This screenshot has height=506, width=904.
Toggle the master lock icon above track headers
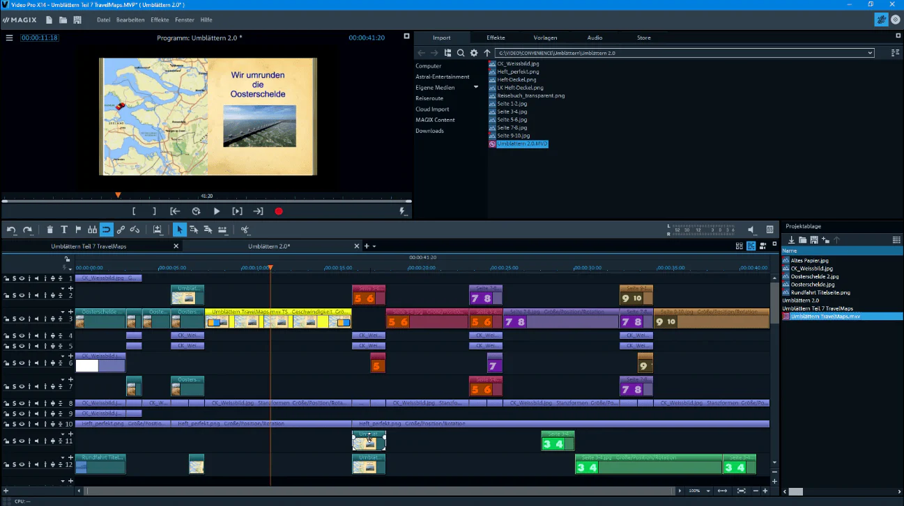click(67, 259)
